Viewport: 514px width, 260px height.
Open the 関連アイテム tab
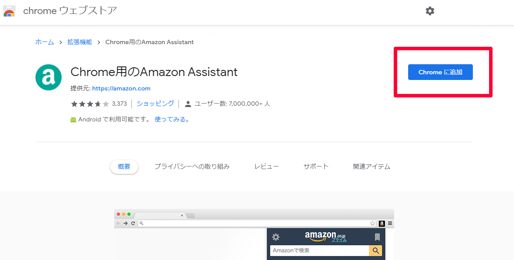pos(372,166)
